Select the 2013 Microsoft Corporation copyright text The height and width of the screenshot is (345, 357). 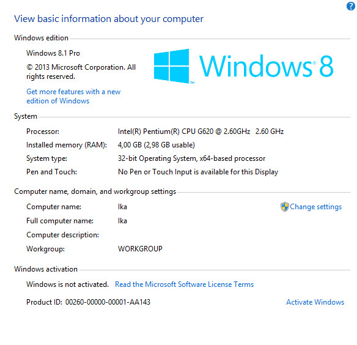point(81,72)
